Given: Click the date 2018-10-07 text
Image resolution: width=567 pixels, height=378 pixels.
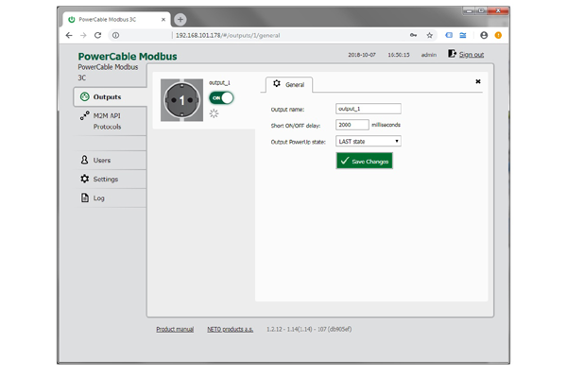Looking at the screenshot, I should pos(362,55).
